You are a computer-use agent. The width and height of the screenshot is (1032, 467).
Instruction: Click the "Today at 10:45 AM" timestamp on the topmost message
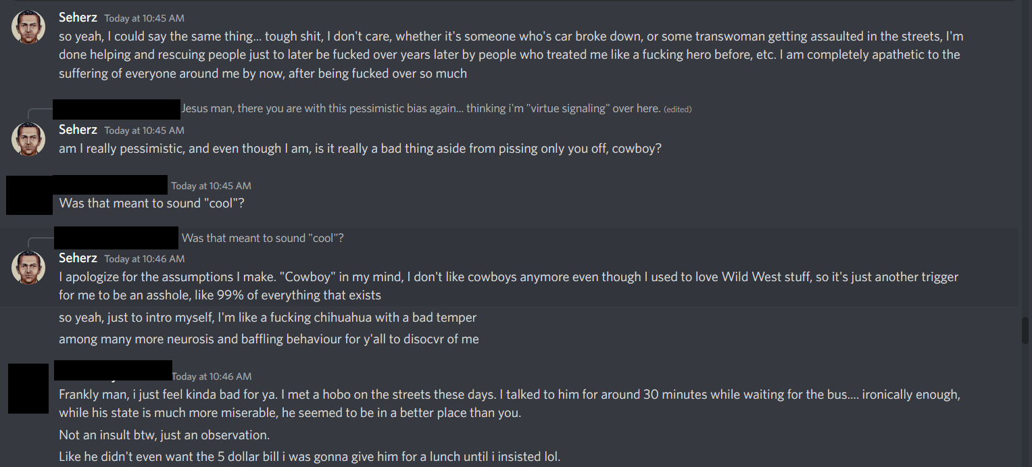[x=144, y=18]
